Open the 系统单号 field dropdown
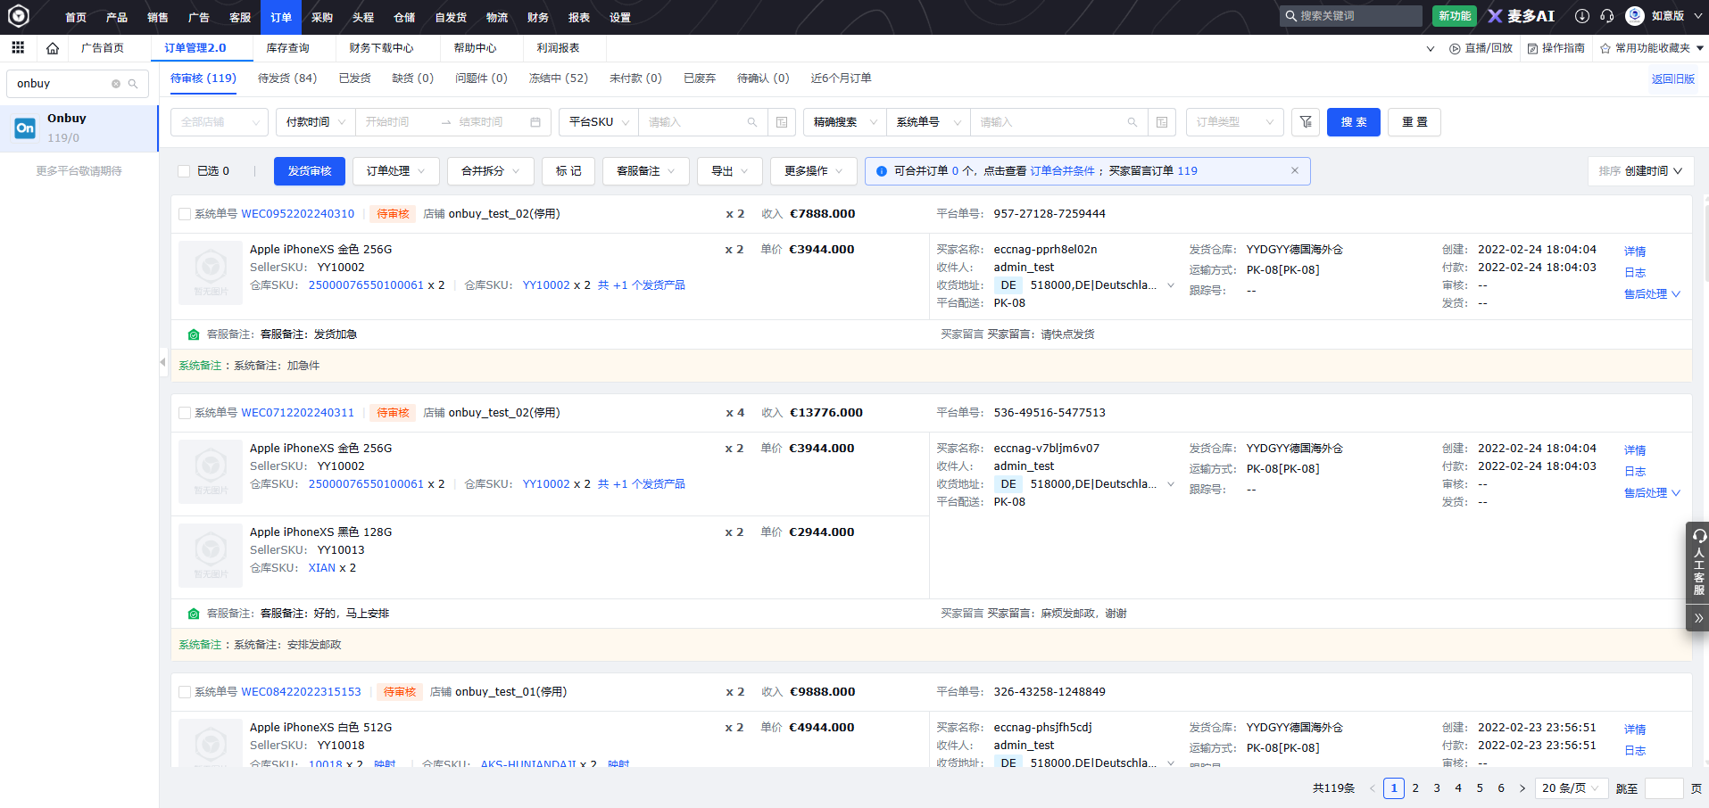1709x808 pixels. pyautogui.click(x=928, y=122)
